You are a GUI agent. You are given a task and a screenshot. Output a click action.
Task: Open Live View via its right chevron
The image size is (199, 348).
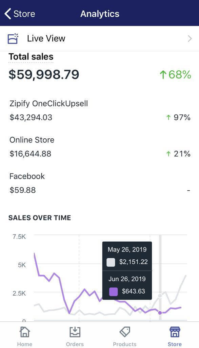pyautogui.click(x=190, y=38)
